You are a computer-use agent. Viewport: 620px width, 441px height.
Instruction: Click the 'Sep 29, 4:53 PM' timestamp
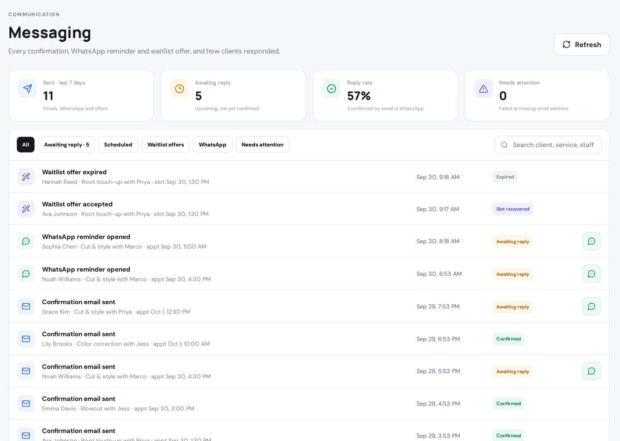(x=438, y=403)
